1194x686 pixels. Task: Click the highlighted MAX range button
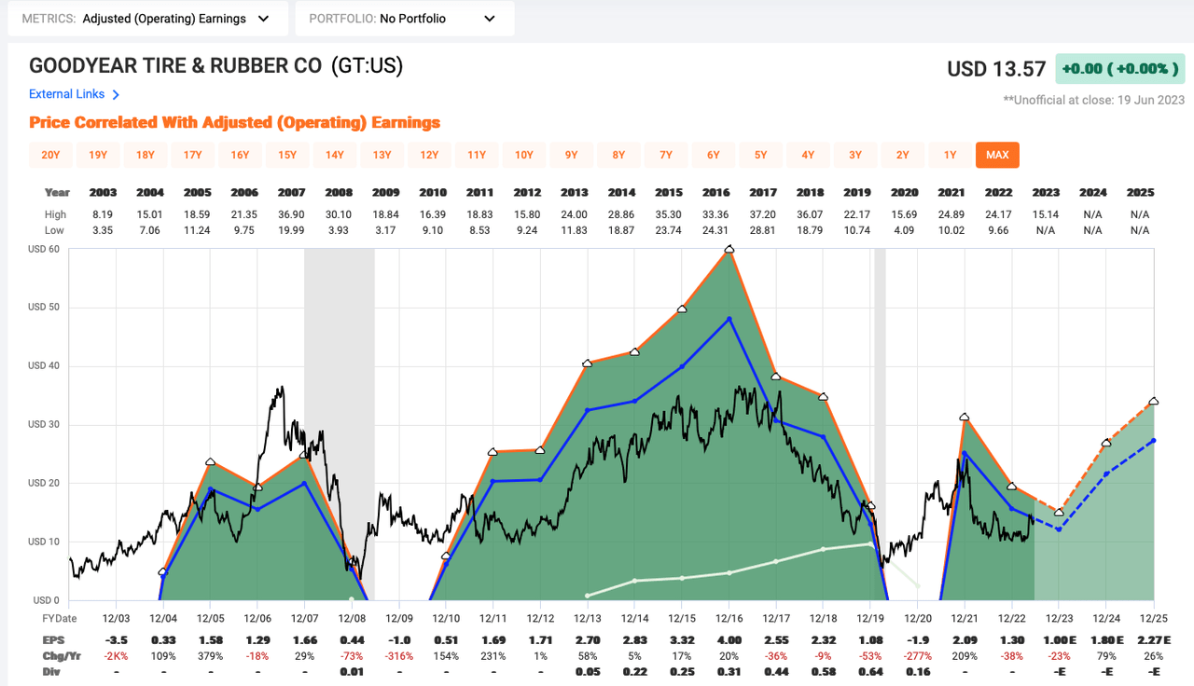click(x=997, y=155)
